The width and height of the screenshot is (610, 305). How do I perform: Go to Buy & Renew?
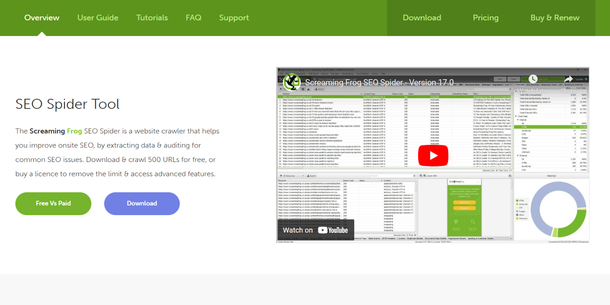click(x=555, y=18)
